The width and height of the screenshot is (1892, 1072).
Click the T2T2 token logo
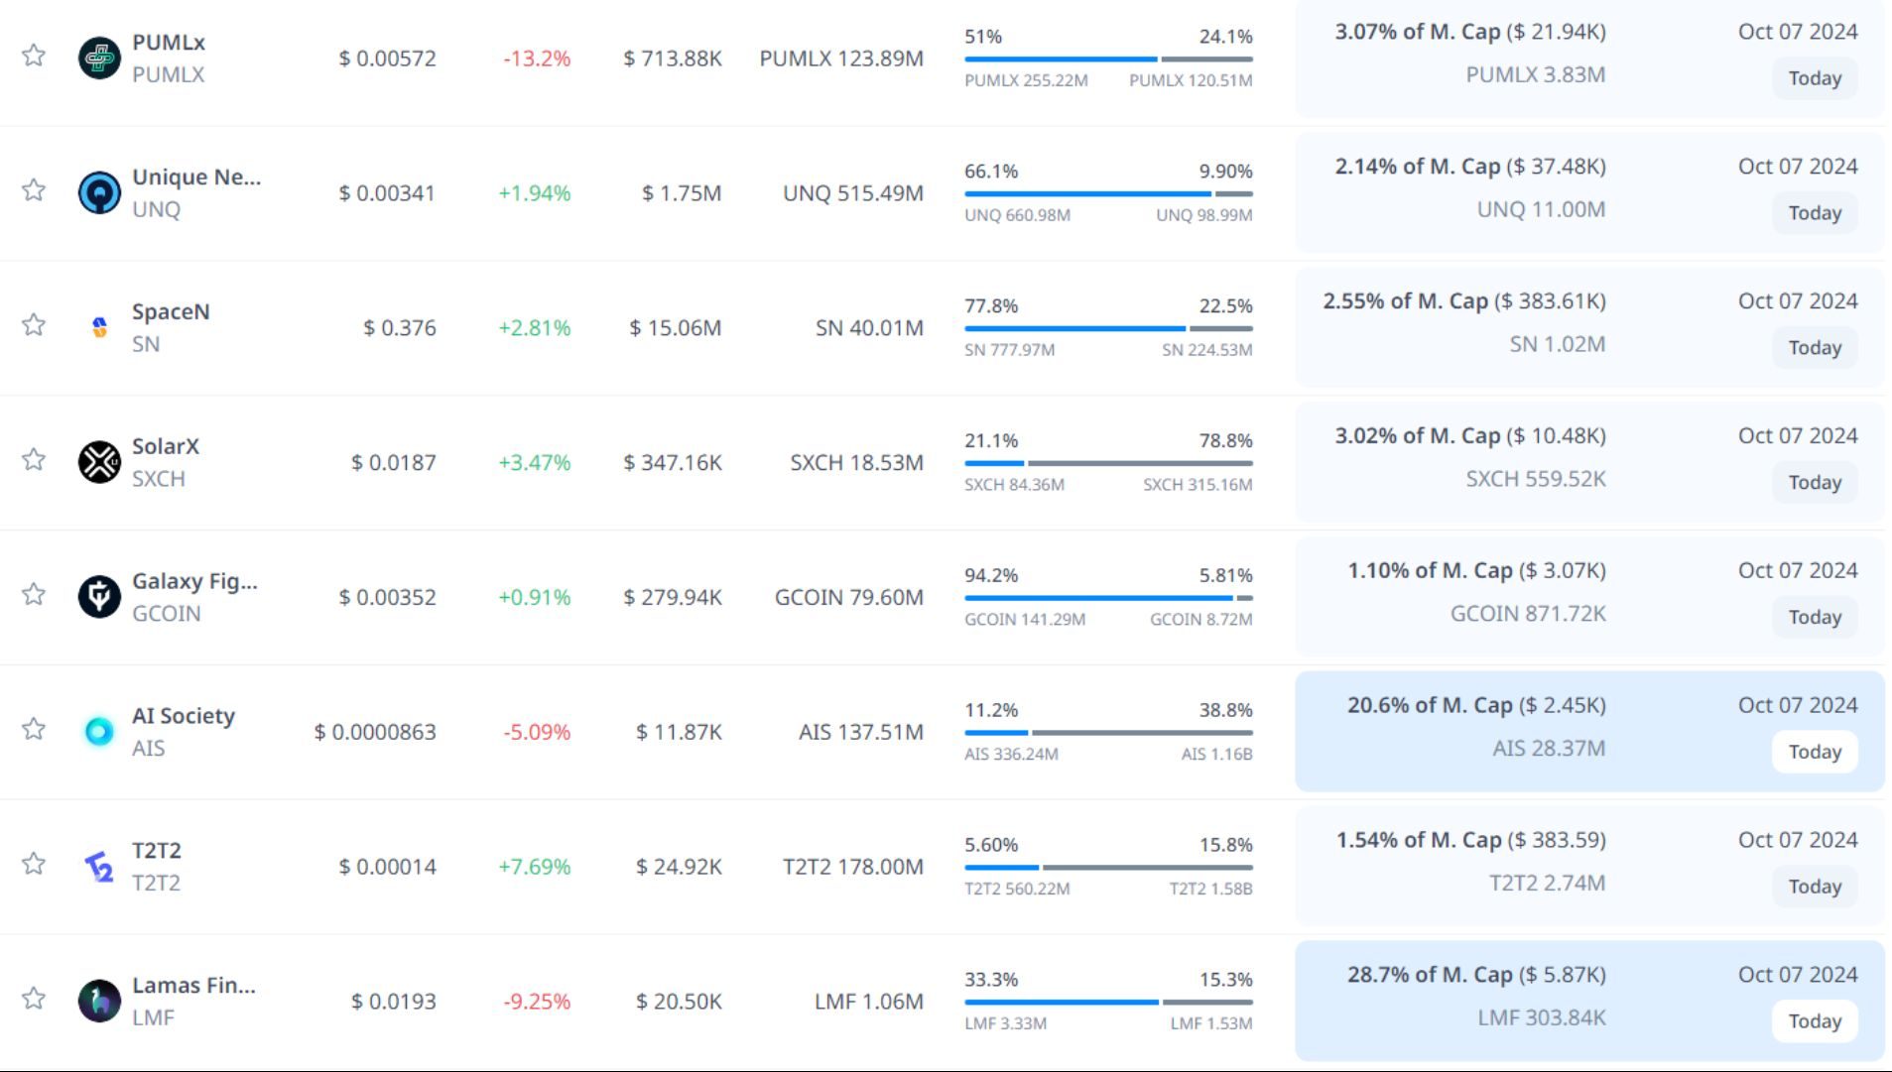99,867
